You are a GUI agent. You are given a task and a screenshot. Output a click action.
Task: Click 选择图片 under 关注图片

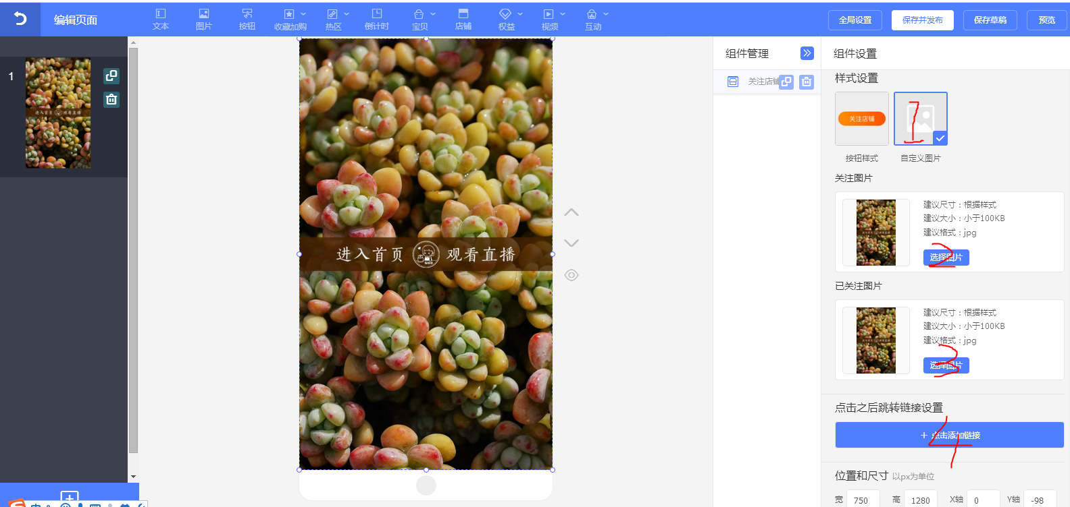(x=946, y=258)
